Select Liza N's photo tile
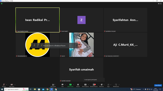The width and height of the screenshot is (163, 91). [x=81, y=45]
